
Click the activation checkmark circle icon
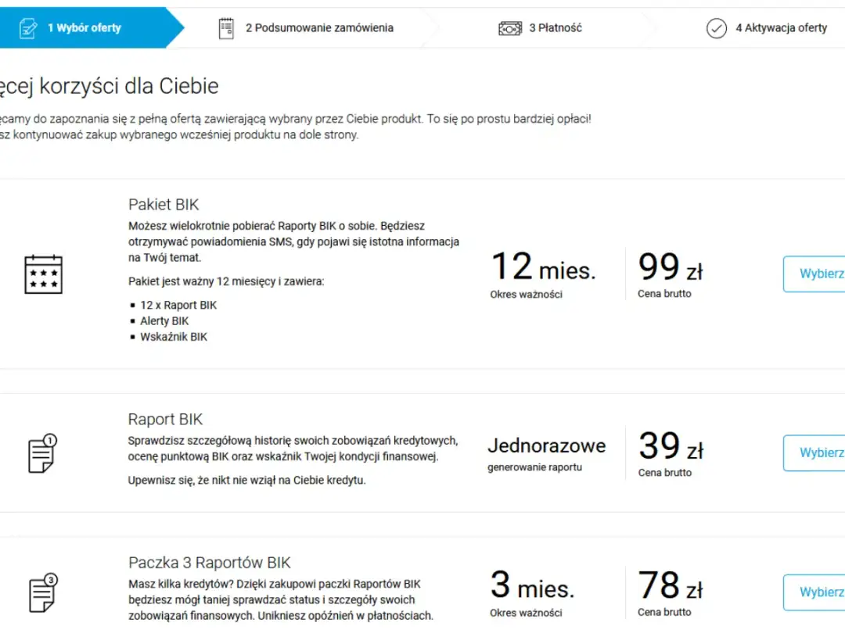(x=716, y=28)
